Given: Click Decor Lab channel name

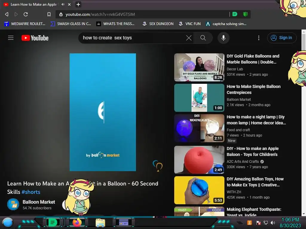Looking at the screenshot, I should 235,69.
